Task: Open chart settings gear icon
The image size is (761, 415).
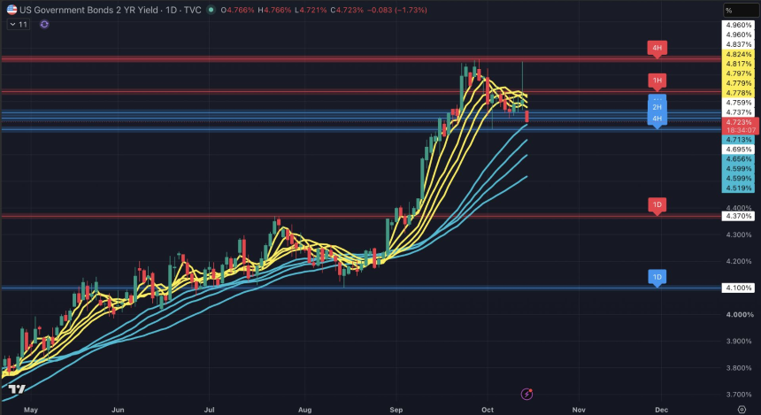Action: pos(742,410)
